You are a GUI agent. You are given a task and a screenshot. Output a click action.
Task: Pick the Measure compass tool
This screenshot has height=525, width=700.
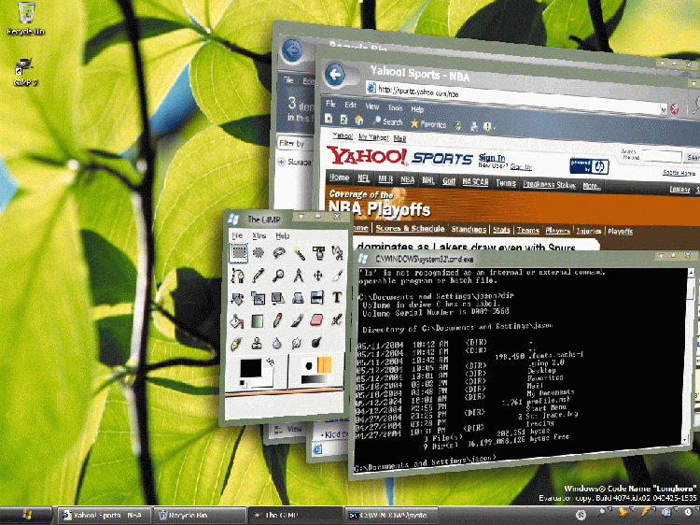pyautogui.click(x=299, y=276)
